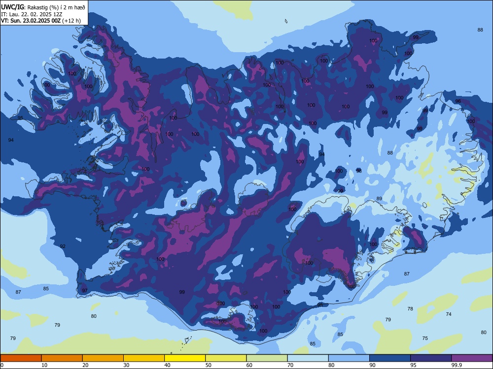Screen dimensions: 493x369
Task: Click the '97' humidity value on the map
Action: point(85,291)
